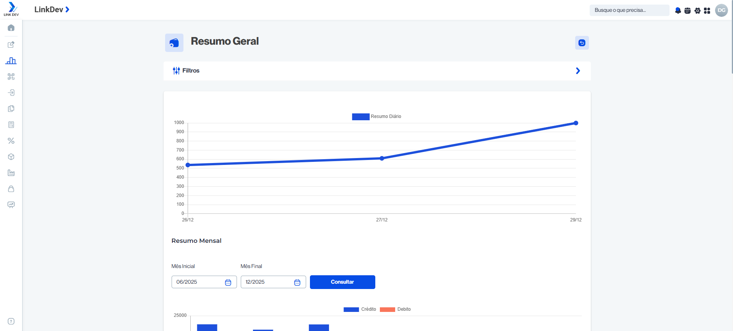Click the Filtros sliders icon

click(176, 71)
